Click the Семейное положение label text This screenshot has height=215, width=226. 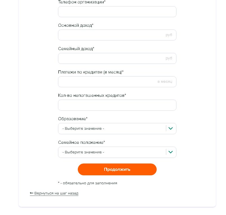coord(81,142)
